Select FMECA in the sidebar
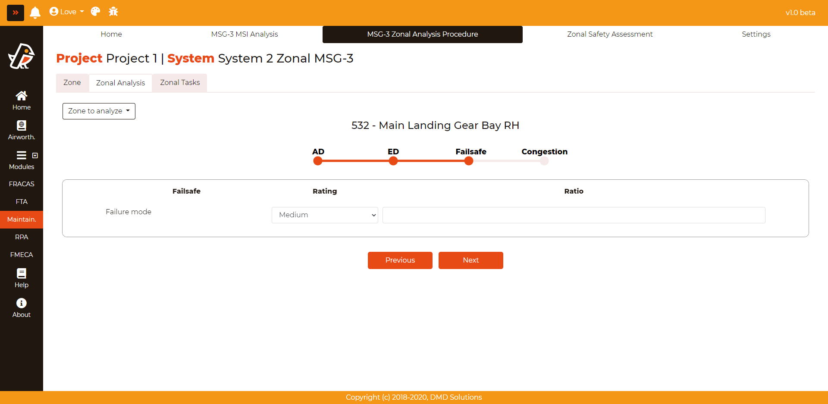This screenshot has width=828, height=404. 22,255
